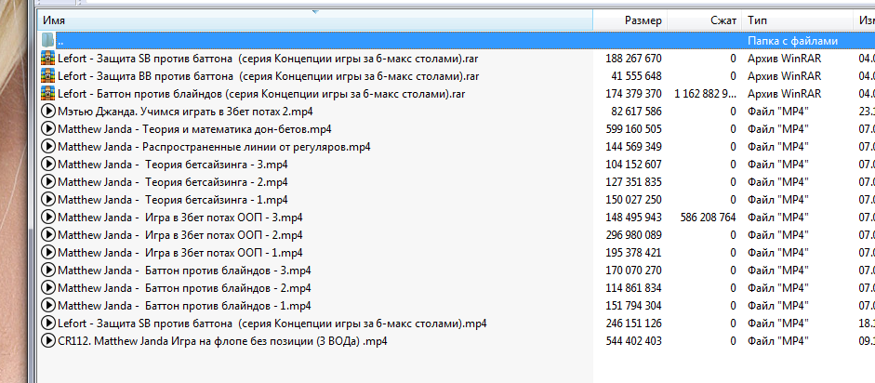Image resolution: width=875 pixels, height=383 pixels.
Task: Select Matthew Janda - Игра в 3бет потах ООП - 2.mp4
Action: click(x=180, y=234)
